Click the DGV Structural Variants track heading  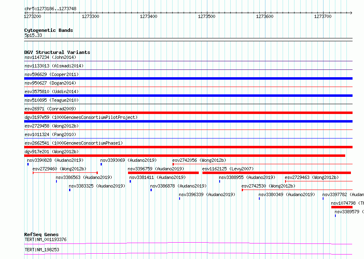[x=57, y=52]
